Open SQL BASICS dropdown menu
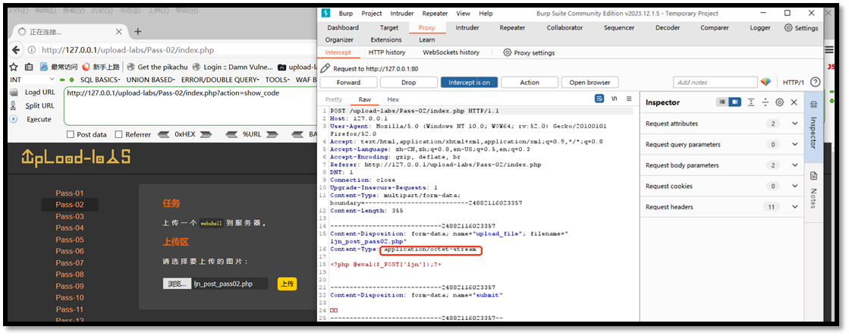 pyautogui.click(x=101, y=80)
